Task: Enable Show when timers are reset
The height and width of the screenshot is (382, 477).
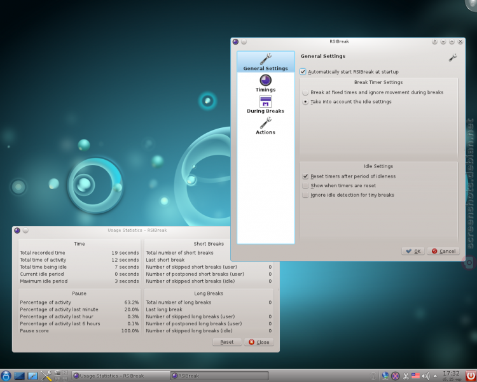Action: (x=339, y=185)
